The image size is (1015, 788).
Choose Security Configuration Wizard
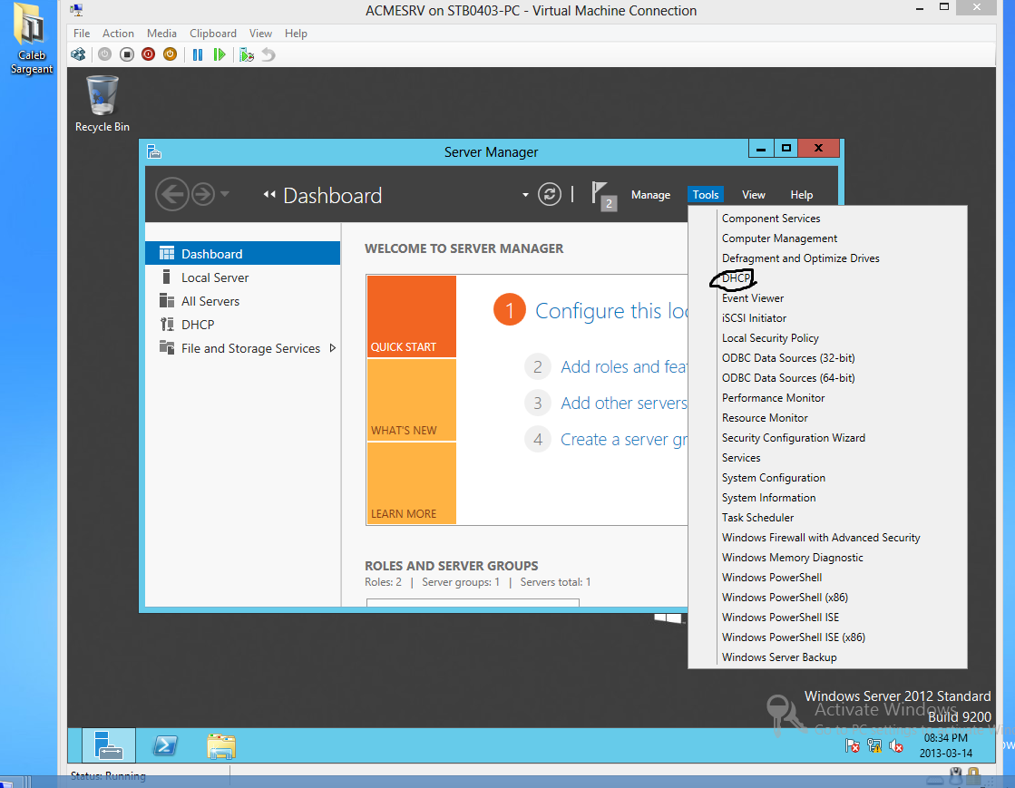tap(794, 438)
